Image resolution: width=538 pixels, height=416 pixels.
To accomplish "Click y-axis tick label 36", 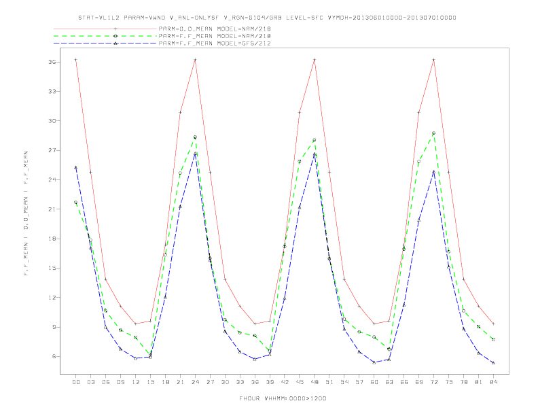I will pos(52,62).
